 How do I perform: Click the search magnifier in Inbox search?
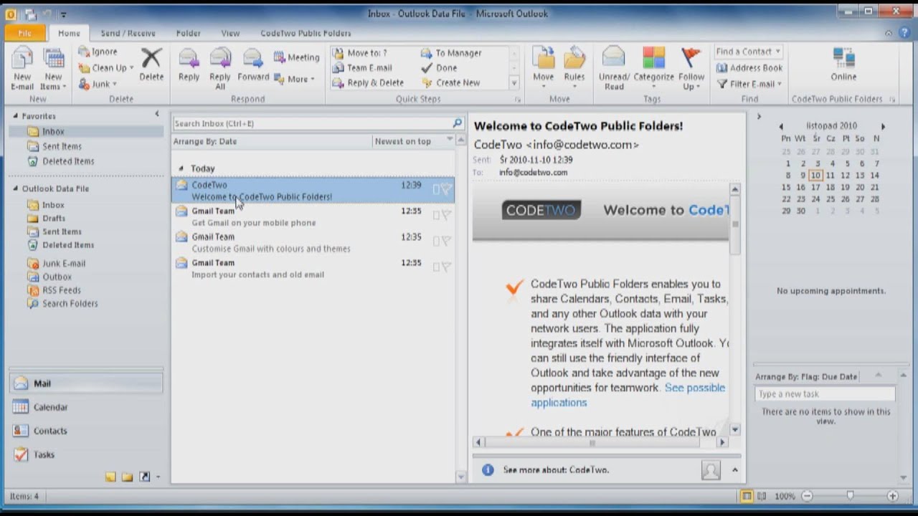pos(457,123)
